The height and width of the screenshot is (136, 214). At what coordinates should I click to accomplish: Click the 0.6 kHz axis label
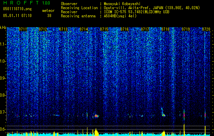(2, 129)
